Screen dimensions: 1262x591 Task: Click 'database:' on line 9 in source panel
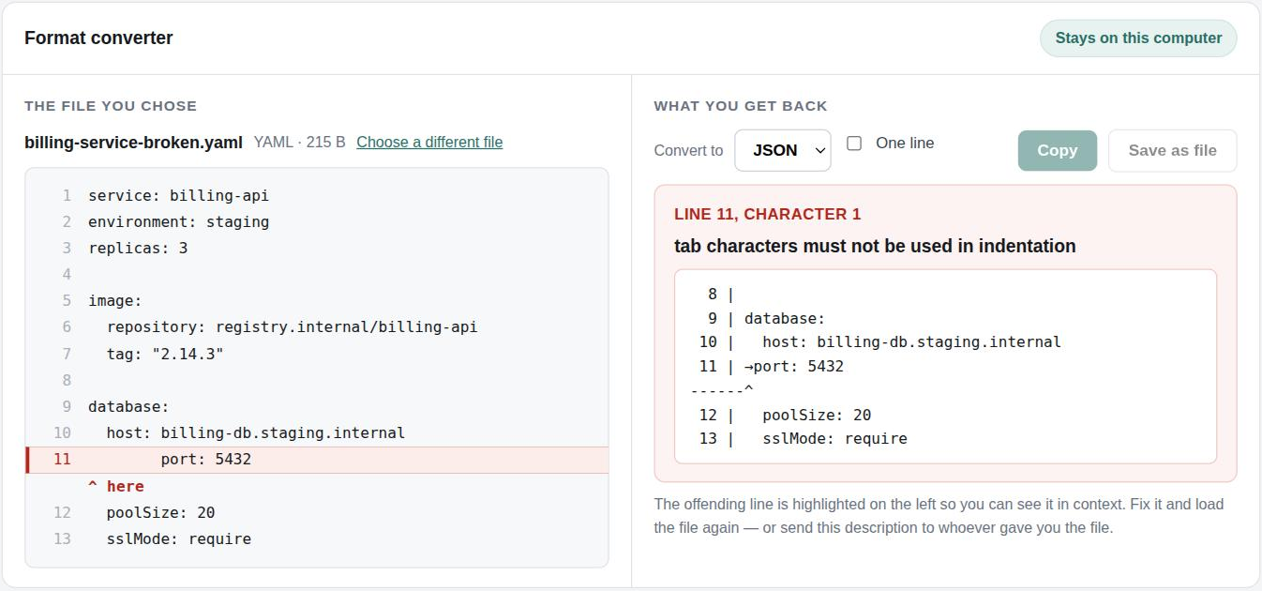(x=128, y=407)
